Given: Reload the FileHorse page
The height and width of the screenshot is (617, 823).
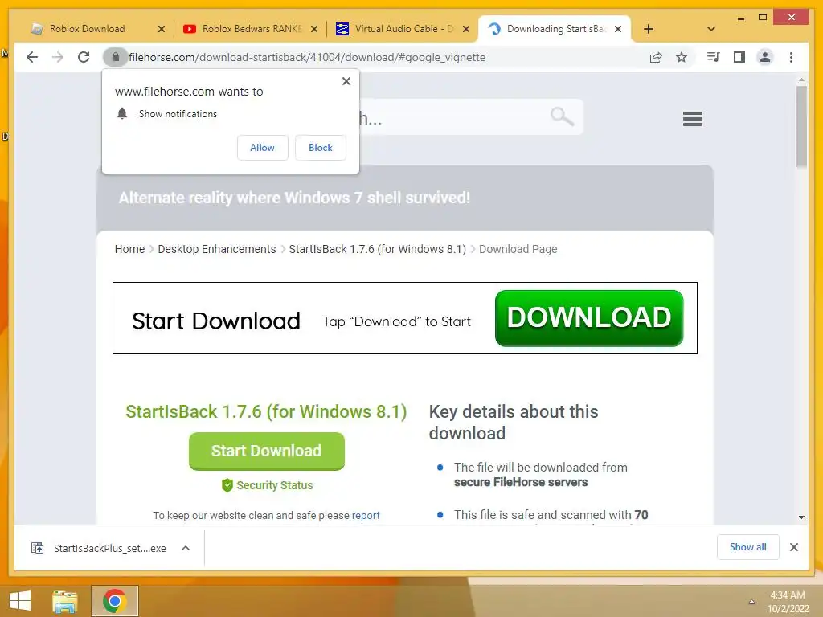Looking at the screenshot, I should tap(84, 57).
